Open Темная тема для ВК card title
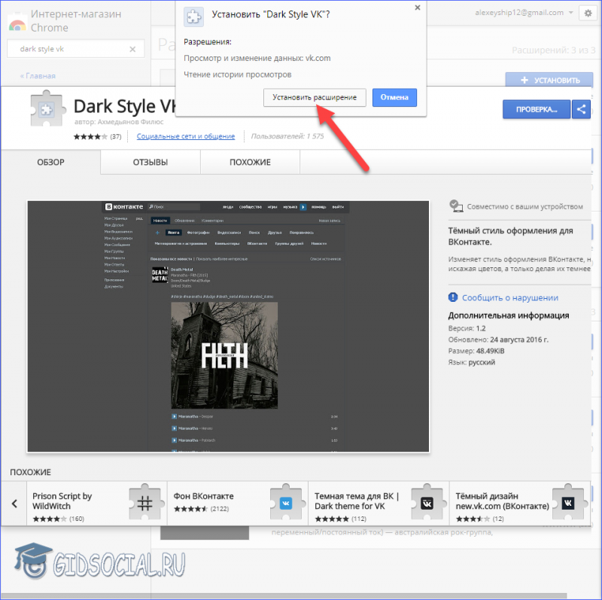Image resolution: width=602 pixels, height=600 pixels. pyautogui.click(x=357, y=501)
